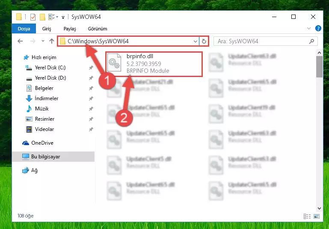Click the scrollbar down arrow

point(319,208)
